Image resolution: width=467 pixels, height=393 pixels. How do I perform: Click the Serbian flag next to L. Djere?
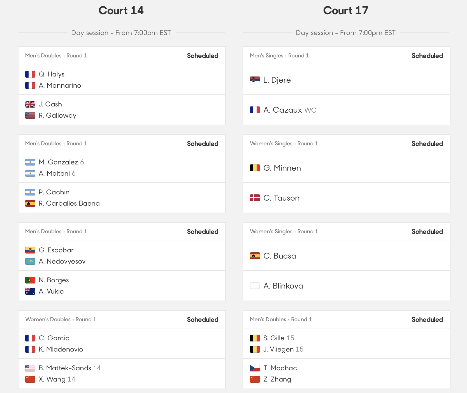click(255, 80)
